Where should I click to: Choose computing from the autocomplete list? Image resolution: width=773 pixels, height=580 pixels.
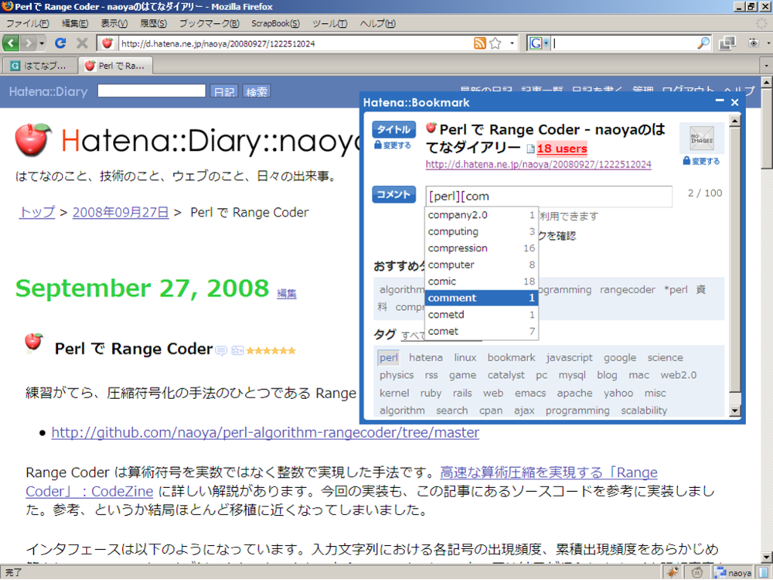pyautogui.click(x=481, y=232)
